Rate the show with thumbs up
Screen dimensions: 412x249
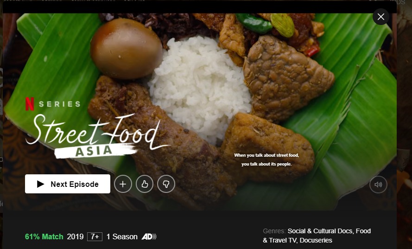point(145,184)
